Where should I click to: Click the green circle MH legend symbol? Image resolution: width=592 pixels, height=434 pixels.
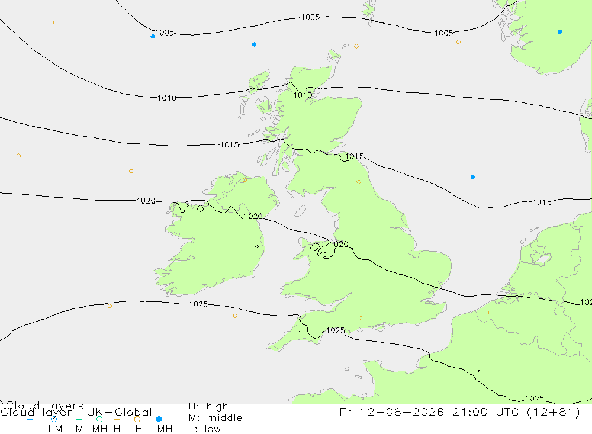[x=99, y=419]
